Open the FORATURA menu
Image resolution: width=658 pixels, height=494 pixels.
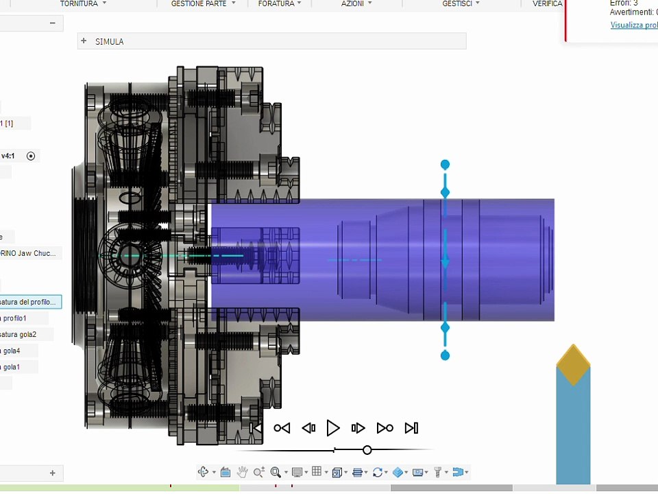coord(280,4)
